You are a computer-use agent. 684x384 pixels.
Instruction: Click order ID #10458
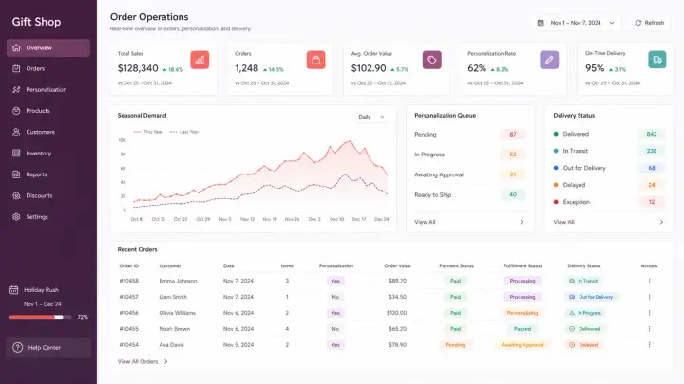coord(128,281)
